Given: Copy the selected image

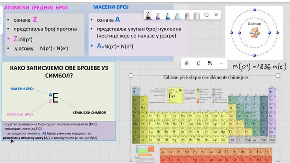Looking at the screenshot, I should (198, 63).
